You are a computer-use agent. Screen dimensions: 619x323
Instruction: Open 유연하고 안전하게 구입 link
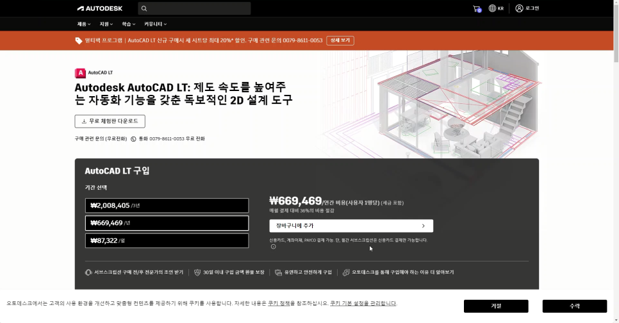click(308, 272)
